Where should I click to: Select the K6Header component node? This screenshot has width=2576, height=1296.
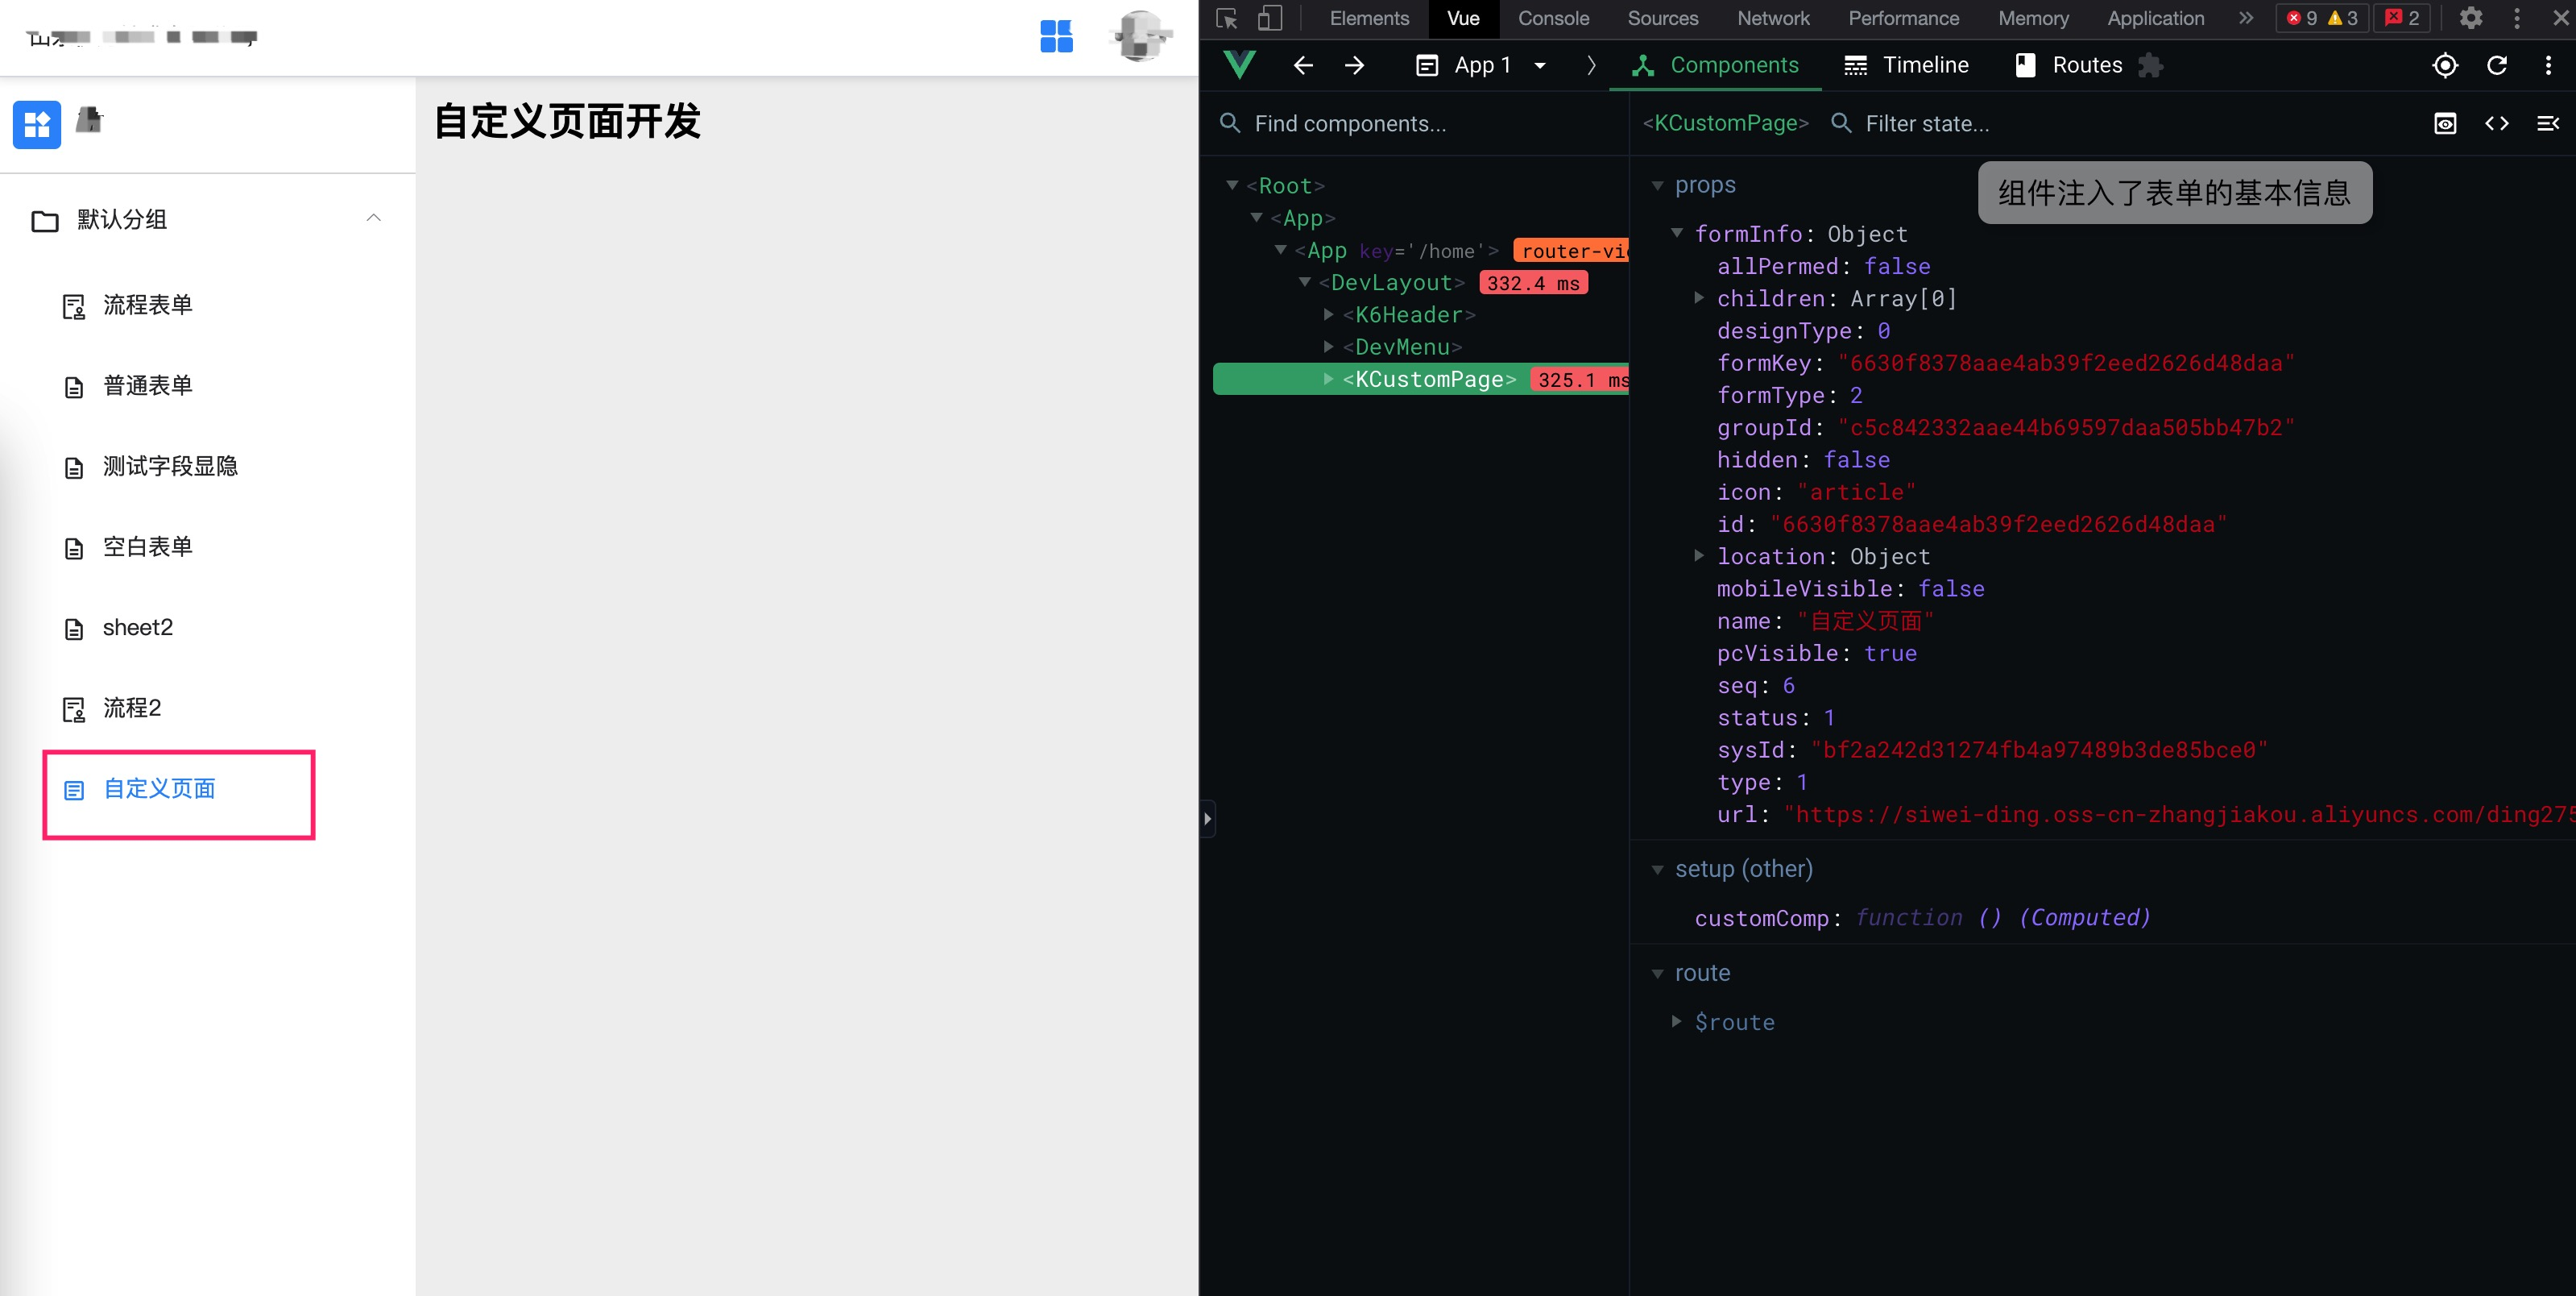click(1408, 314)
